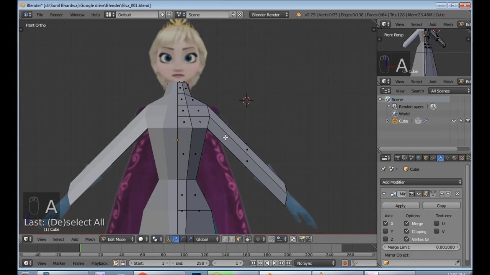Uncheck the Vertex Gr option

pyautogui.click(x=407, y=239)
